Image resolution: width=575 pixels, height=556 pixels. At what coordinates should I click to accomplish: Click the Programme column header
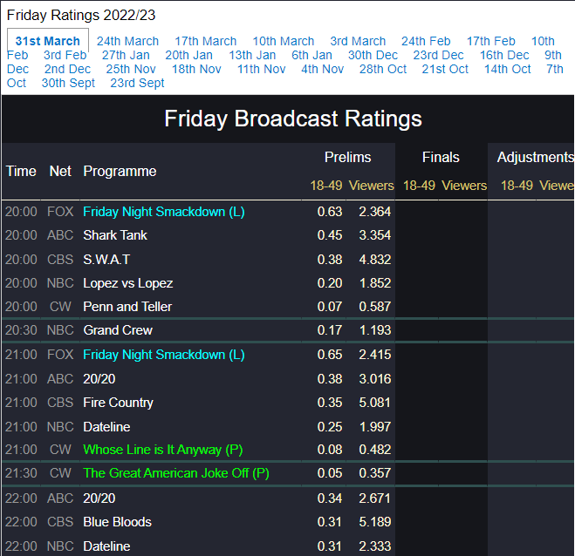click(x=120, y=171)
